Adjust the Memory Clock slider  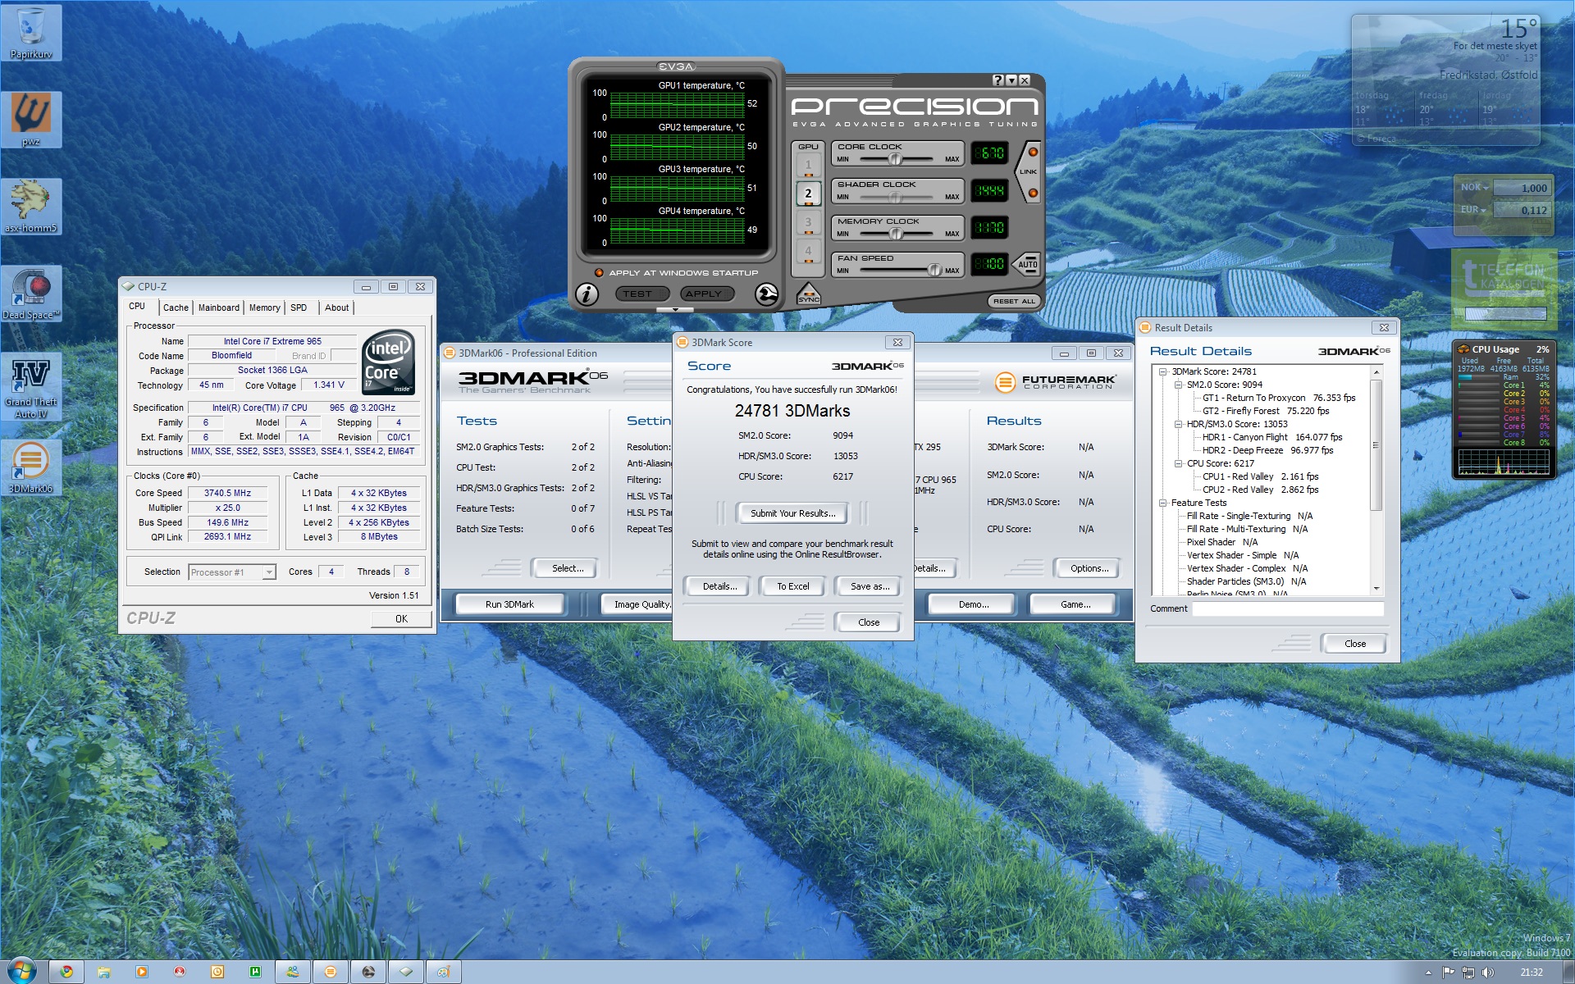click(x=896, y=234)
